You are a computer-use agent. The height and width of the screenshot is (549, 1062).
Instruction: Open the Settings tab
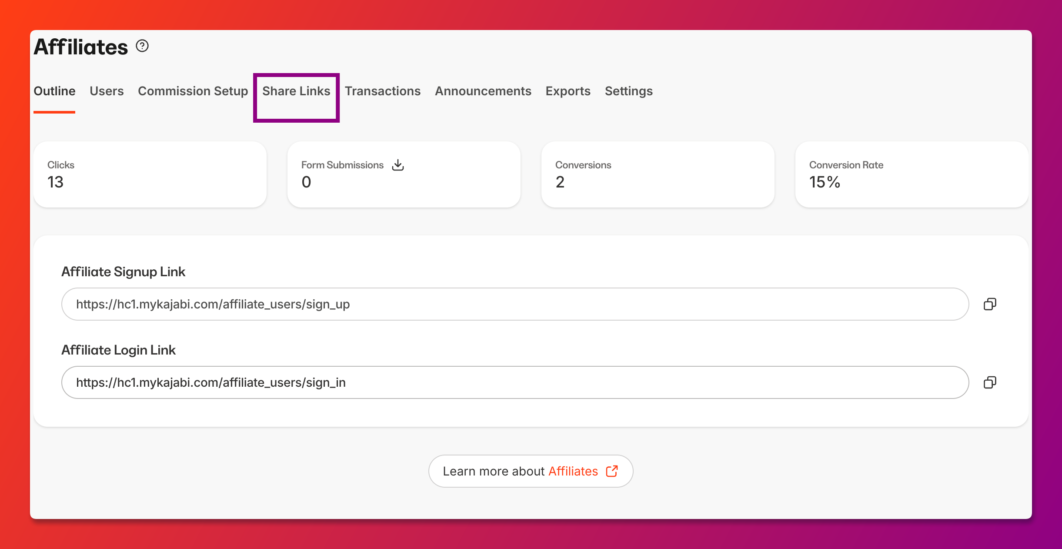coord(629,91)
